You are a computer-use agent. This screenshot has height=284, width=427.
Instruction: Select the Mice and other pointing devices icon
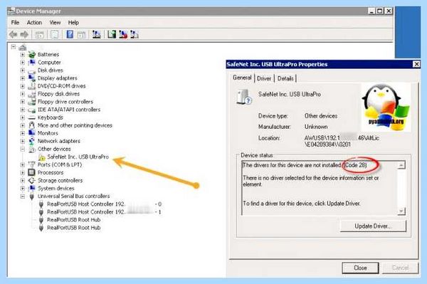(31, 125)
